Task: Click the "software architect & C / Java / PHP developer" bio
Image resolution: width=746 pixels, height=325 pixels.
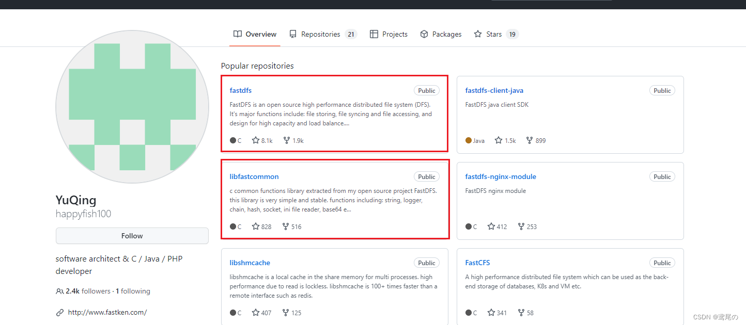Action: pos(119,265)
